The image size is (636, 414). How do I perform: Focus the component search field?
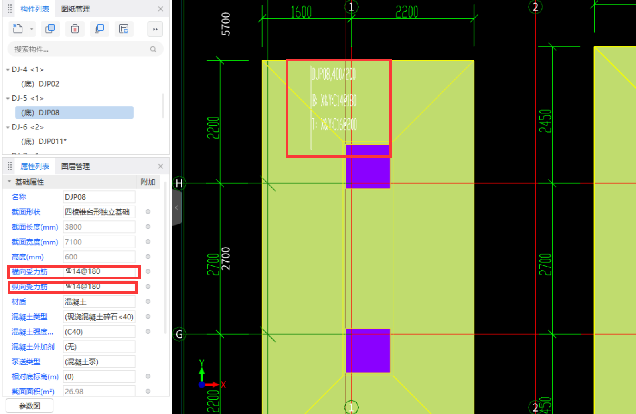point(85,49)
